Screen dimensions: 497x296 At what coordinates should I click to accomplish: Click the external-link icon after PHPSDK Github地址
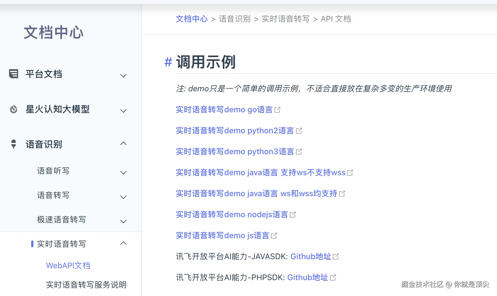click(333, 277)
